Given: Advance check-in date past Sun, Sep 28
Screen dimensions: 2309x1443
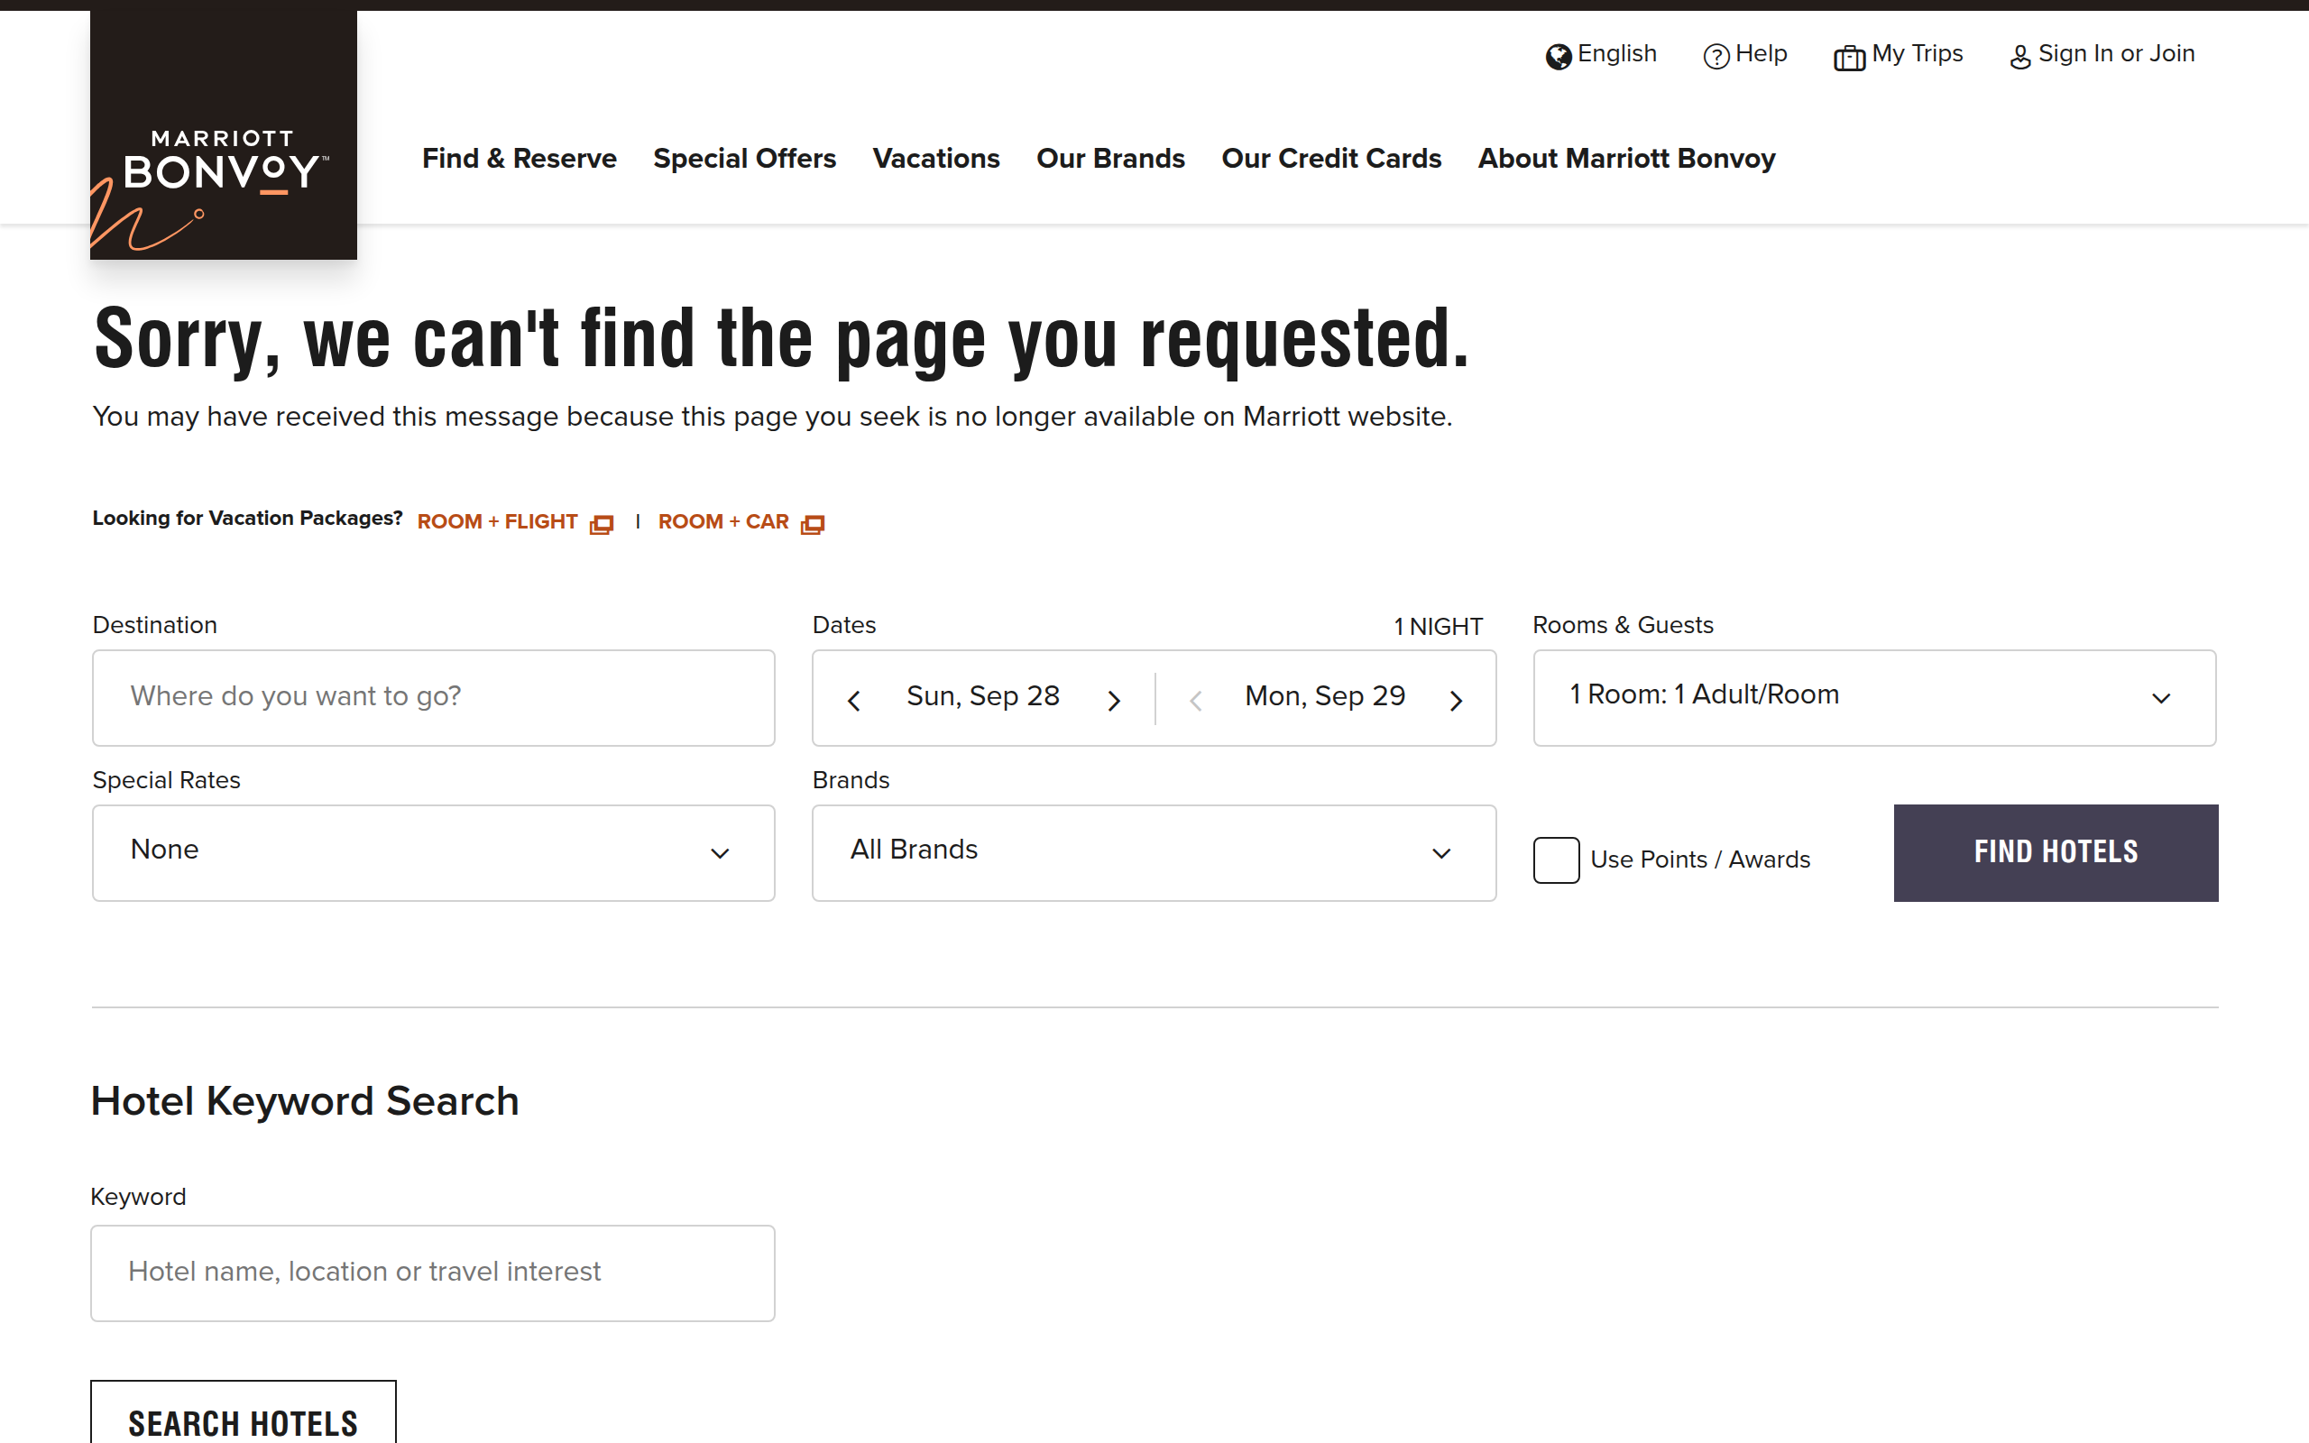Looking at the screenshot, I should (1114, 701).
